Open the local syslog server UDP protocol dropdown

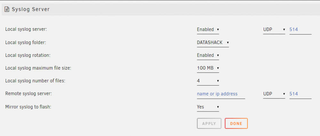[x=274, y=29]
